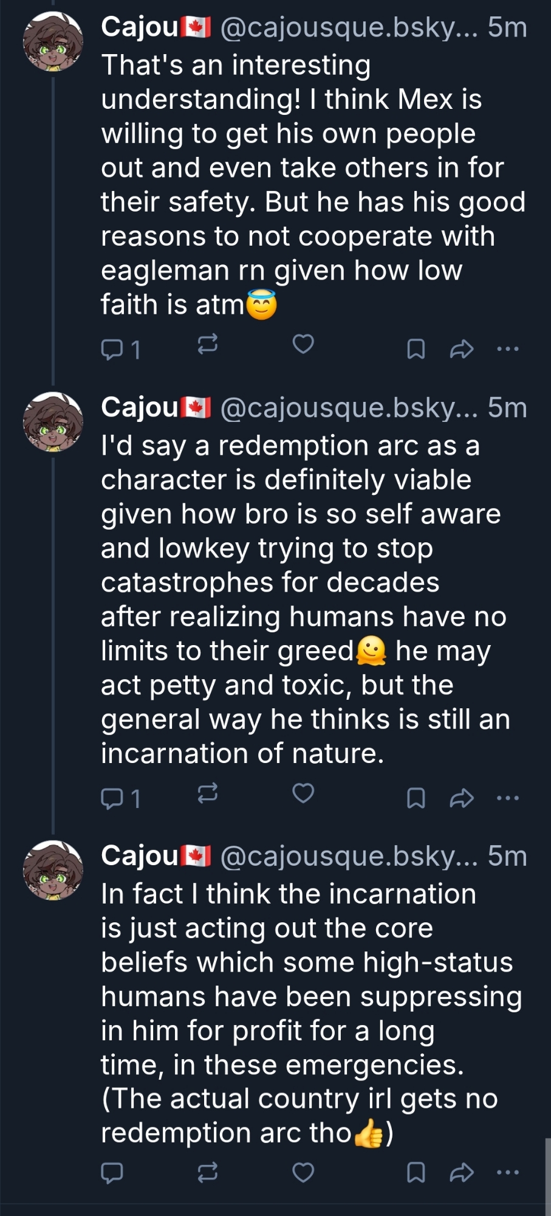
Task: Repost the "high-status humans" post
Action: [208, 1172]
